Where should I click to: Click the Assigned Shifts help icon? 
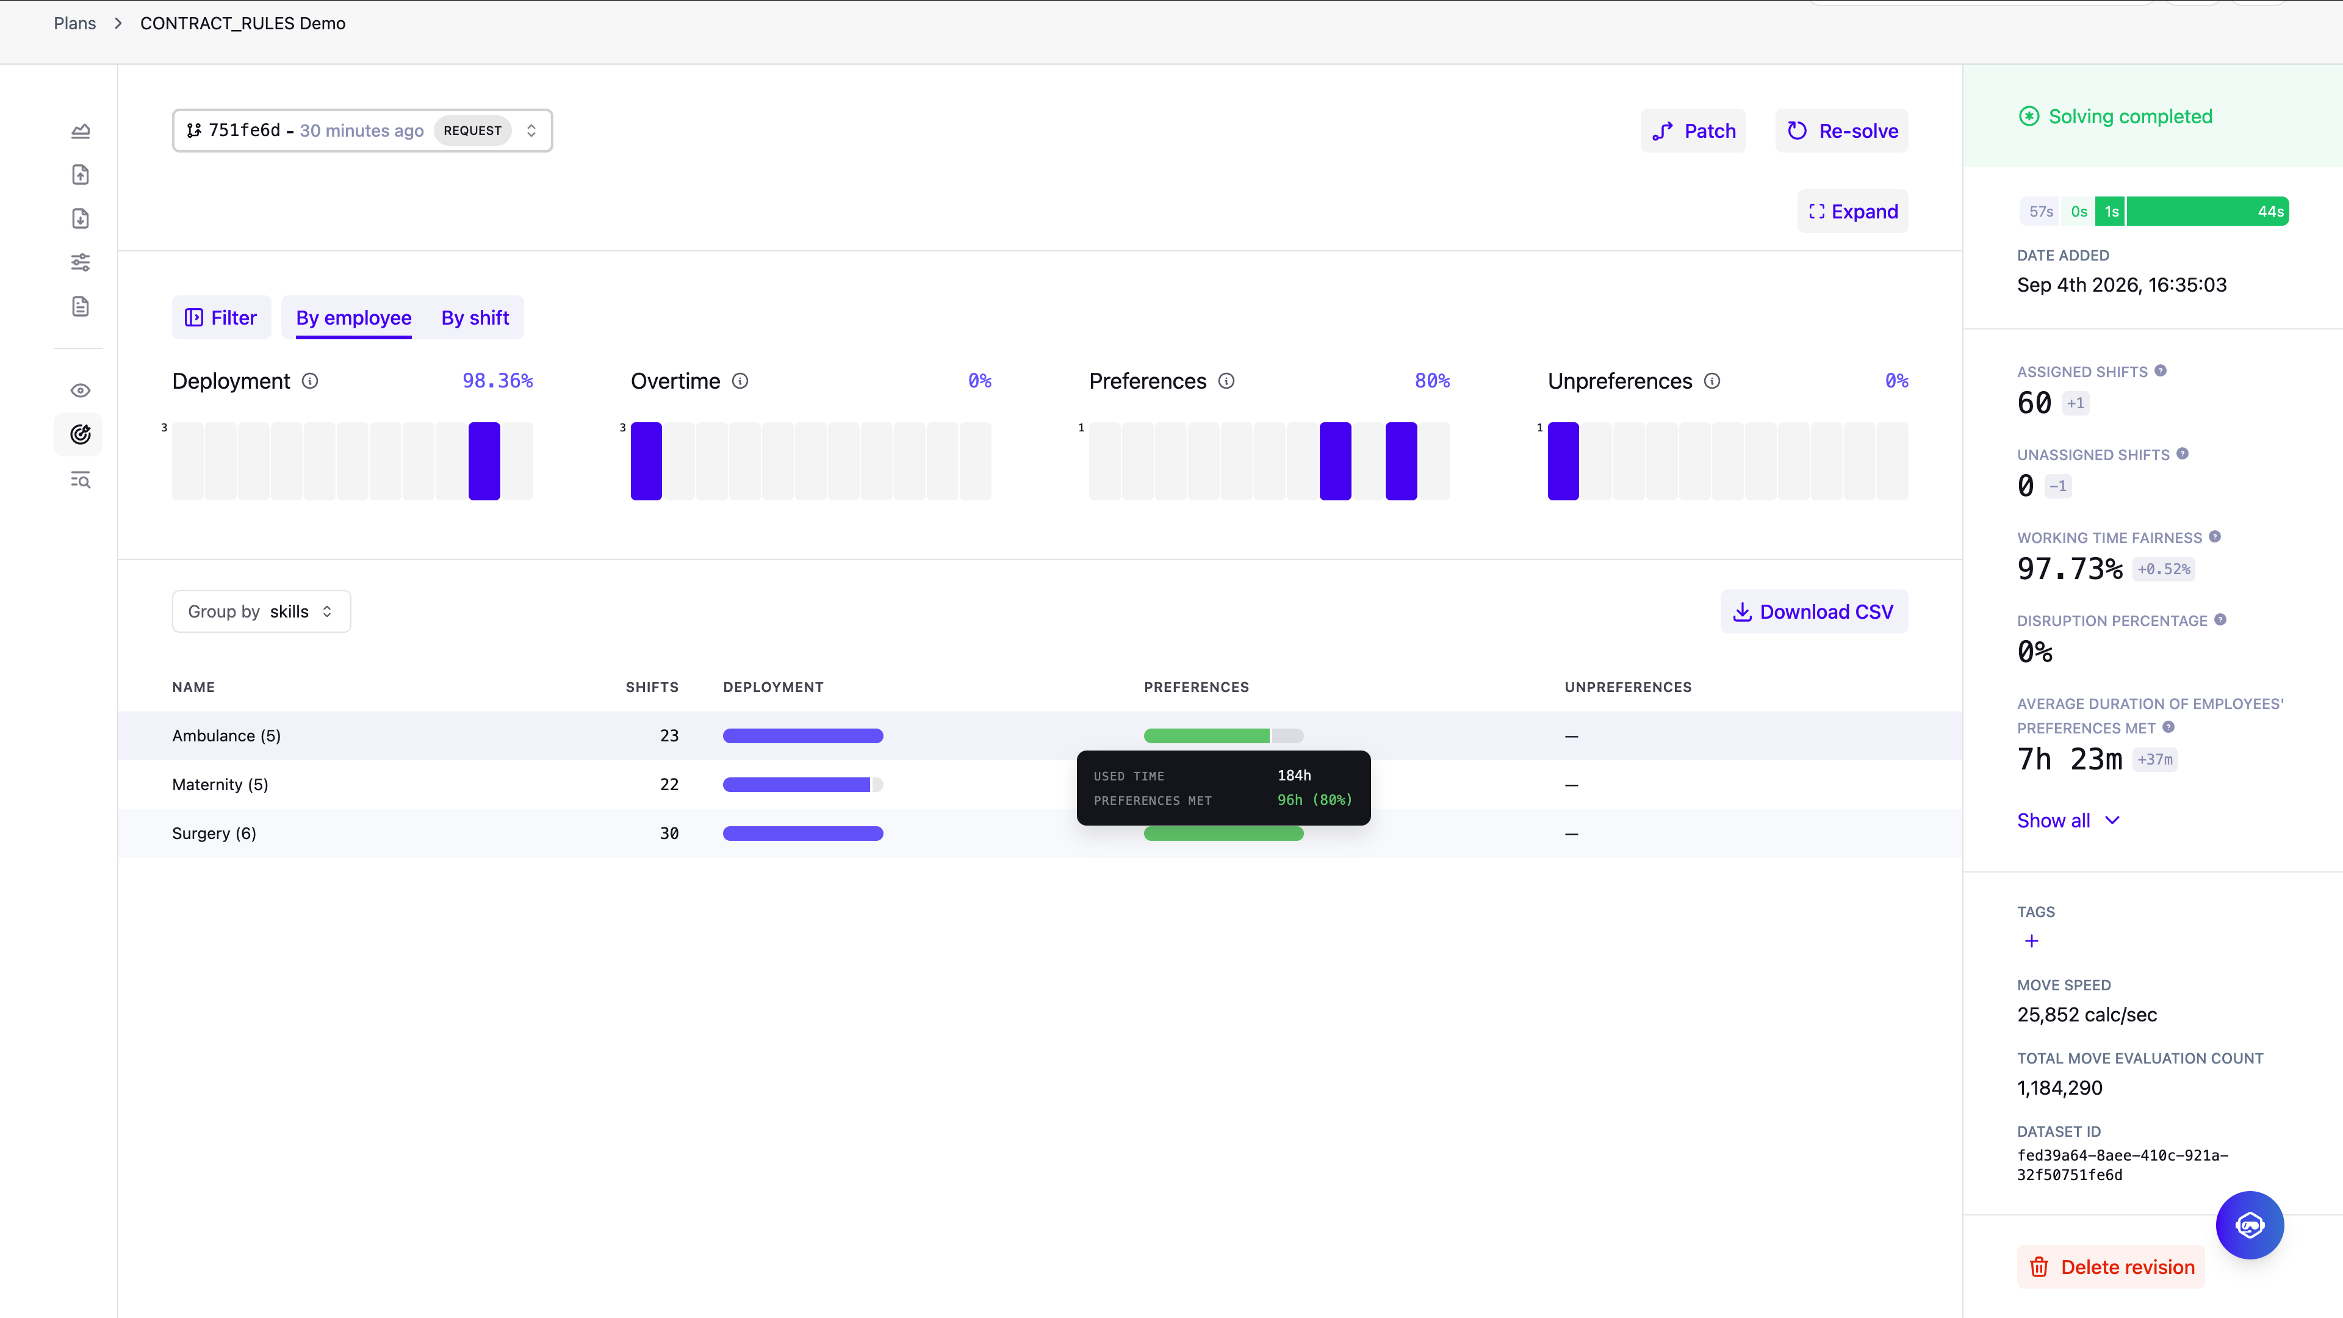[2160, 371]
